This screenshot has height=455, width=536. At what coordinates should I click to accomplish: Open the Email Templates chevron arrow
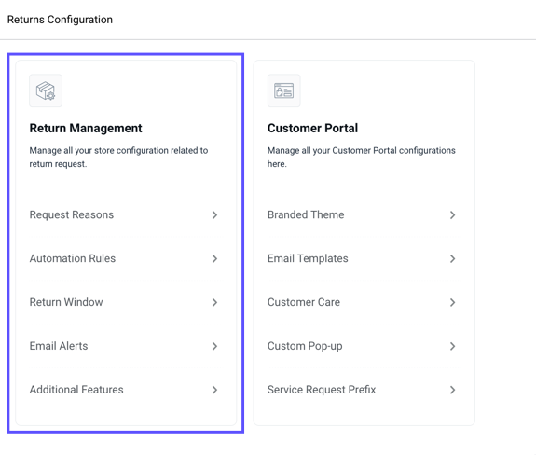pyautogui.click(x=452, y=259)
